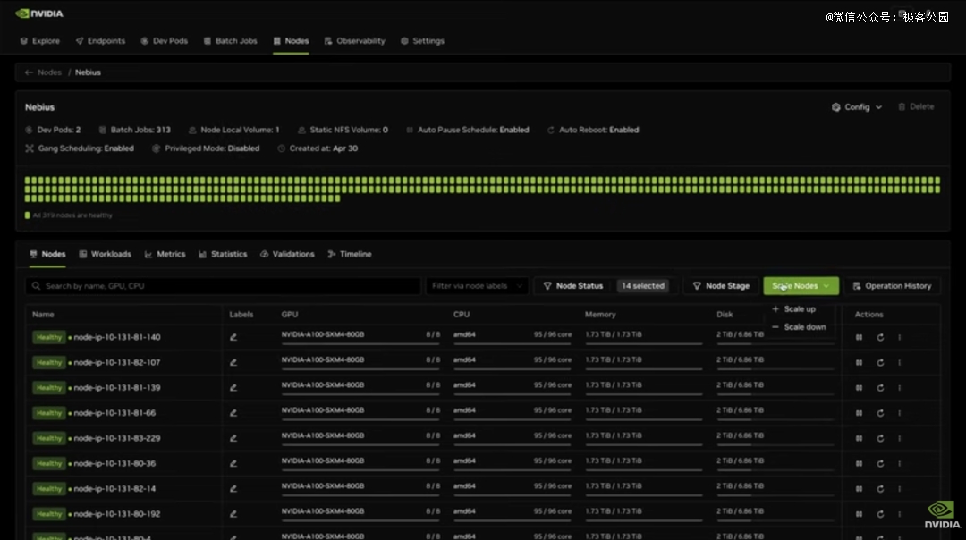This screenshot has width=966, height=540.
Task: Open the Operation History button
Action: (x=892, y=286)
